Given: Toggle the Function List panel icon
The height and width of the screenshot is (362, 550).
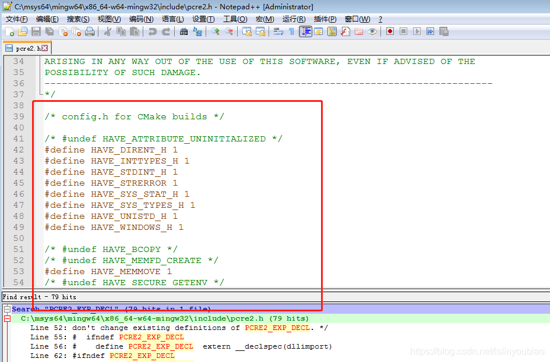Looking at the screenshot, I should pos(345,31).
